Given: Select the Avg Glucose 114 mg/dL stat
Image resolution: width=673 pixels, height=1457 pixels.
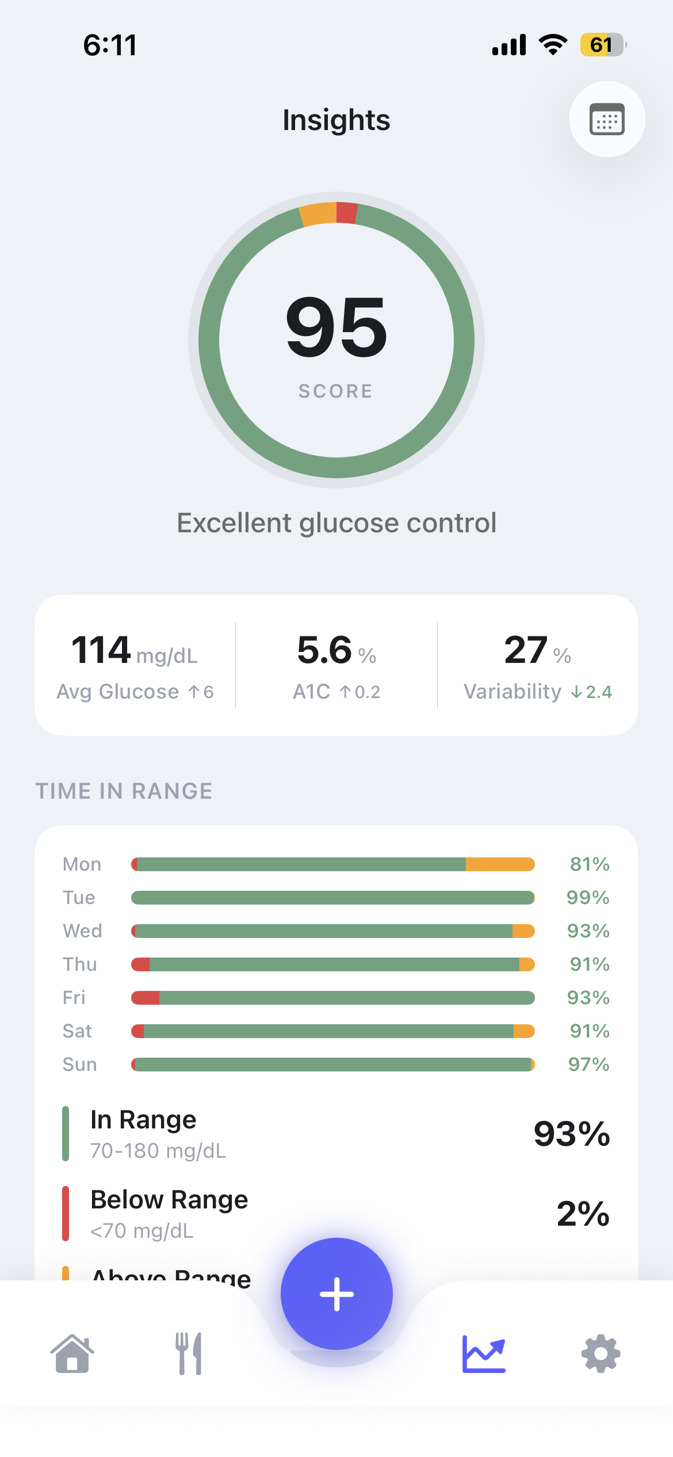Looking at the screenshot, I should 135,665.
